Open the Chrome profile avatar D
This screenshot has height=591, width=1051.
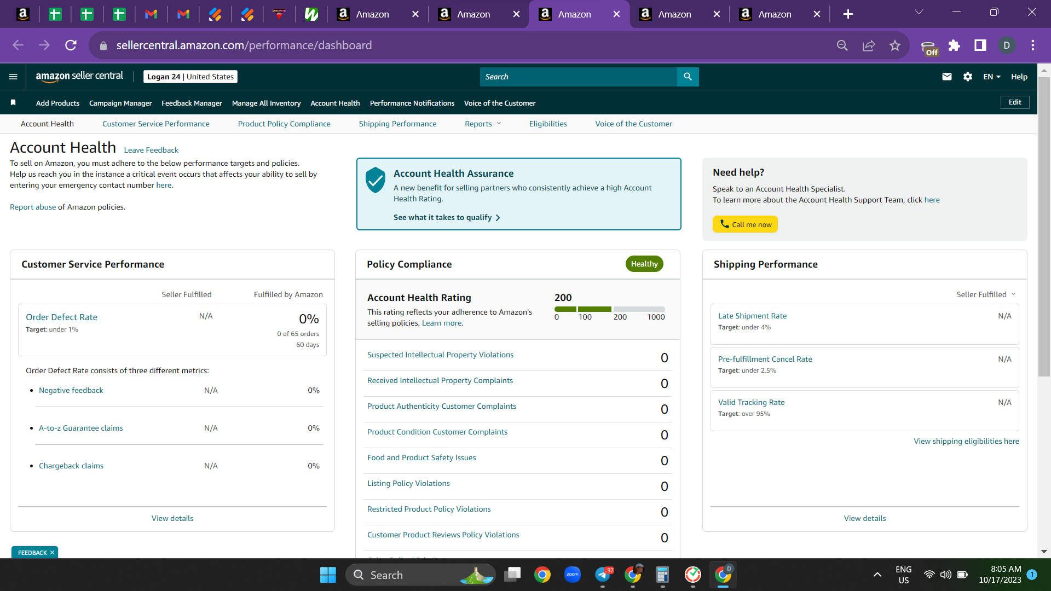click(x=1007, y=45)
